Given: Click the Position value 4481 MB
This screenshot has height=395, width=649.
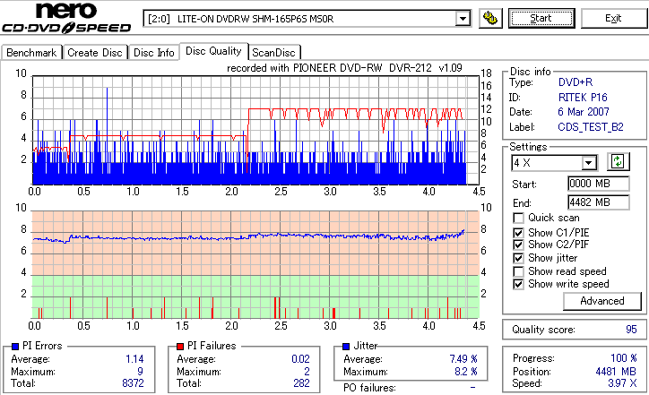Looking at the screenshot, I should pyautogui.click(x=616, y=372).
